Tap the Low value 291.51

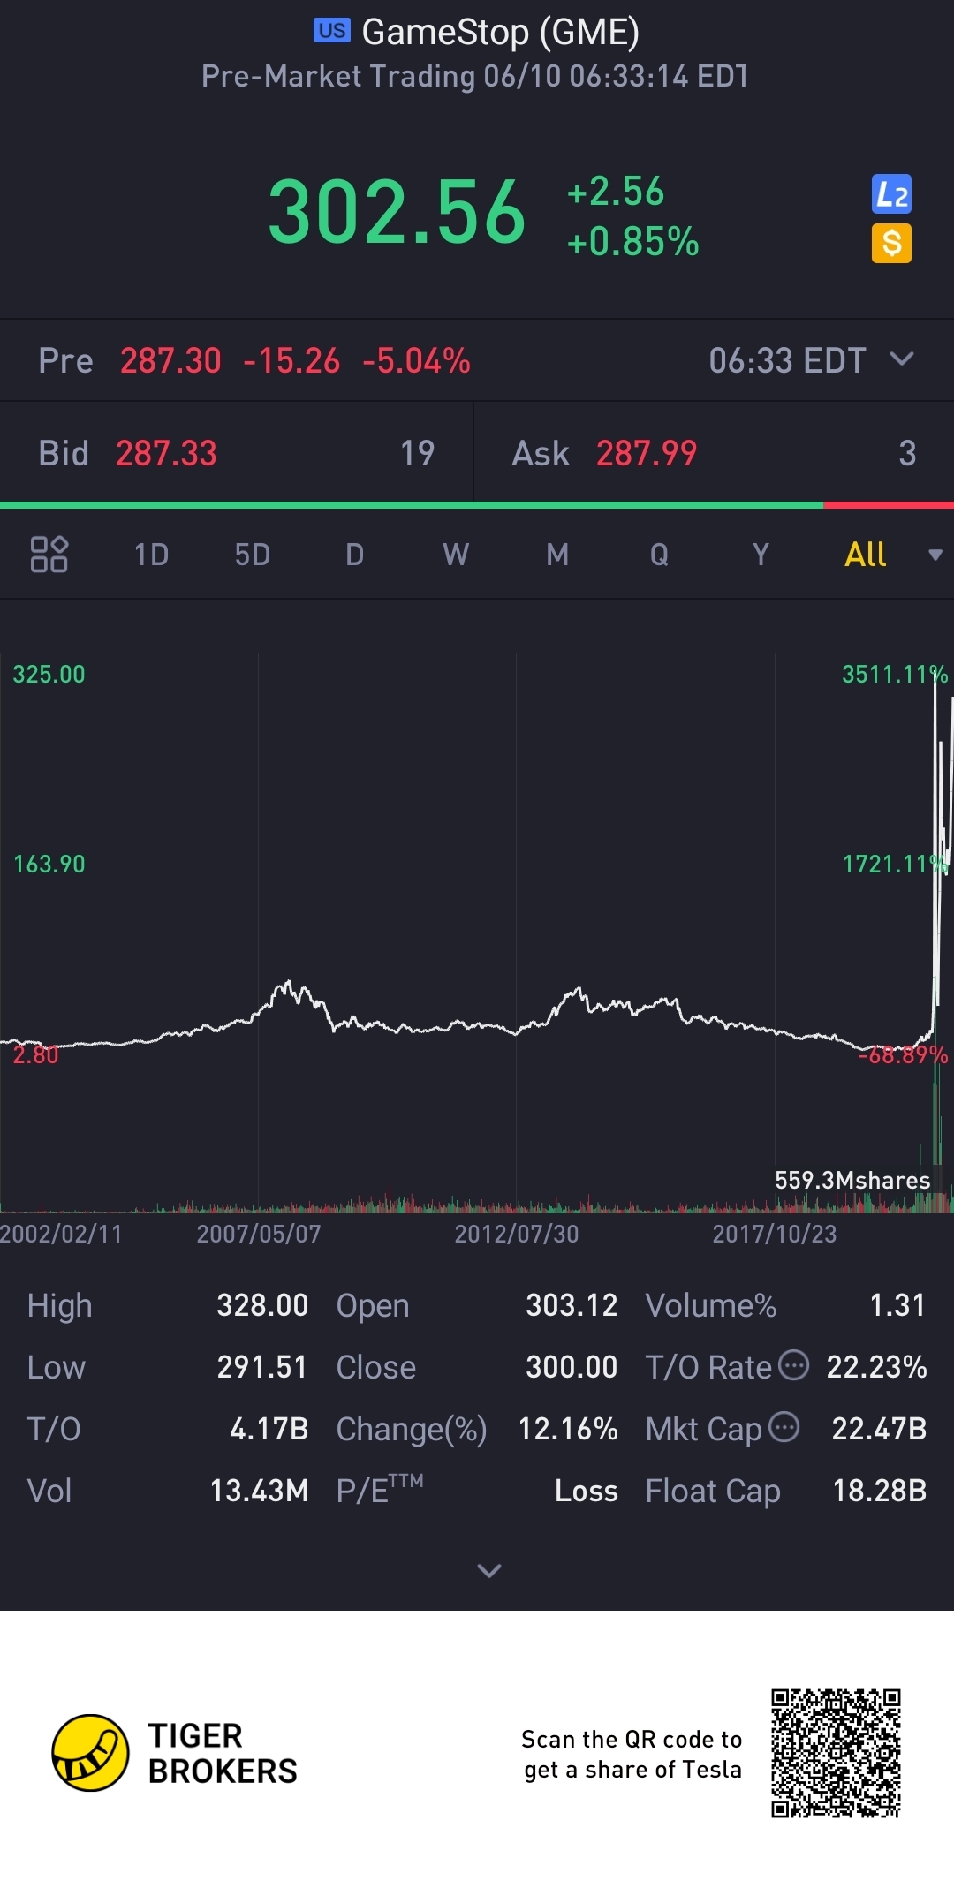[x=262, y=1367]
